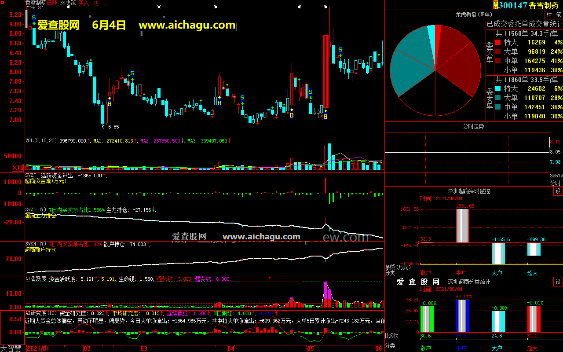This screenshot has height=352, width=563.
Task: Click the 爆发线: 6.000 value
Action: coord(212,279)
